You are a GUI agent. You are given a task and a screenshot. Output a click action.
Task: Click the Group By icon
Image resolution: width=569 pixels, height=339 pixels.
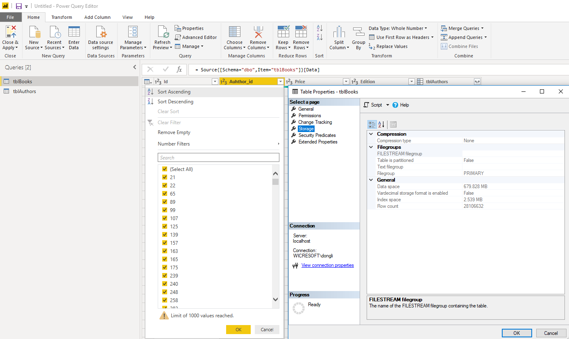[x=358, y=32]
